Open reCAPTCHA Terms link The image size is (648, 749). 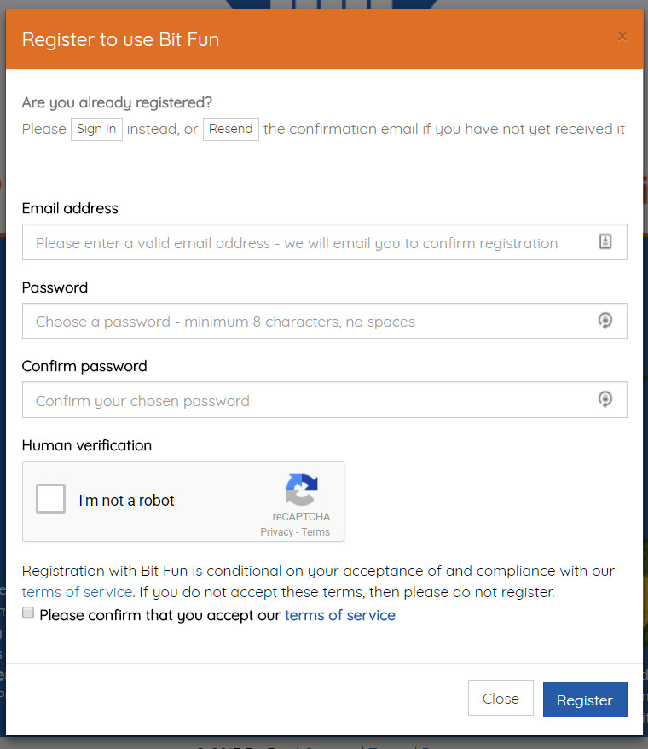(x=315, y=532)
